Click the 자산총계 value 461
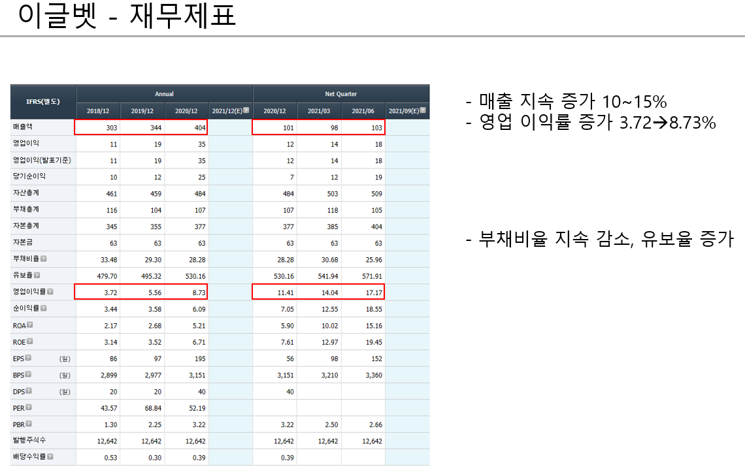Viewport: 745px width, 474px height. pos(112,194)
